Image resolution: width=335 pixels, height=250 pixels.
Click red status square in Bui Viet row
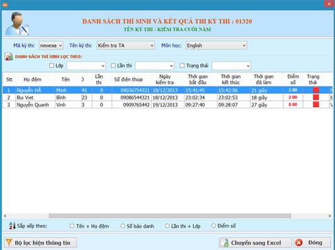coord(315,97)
